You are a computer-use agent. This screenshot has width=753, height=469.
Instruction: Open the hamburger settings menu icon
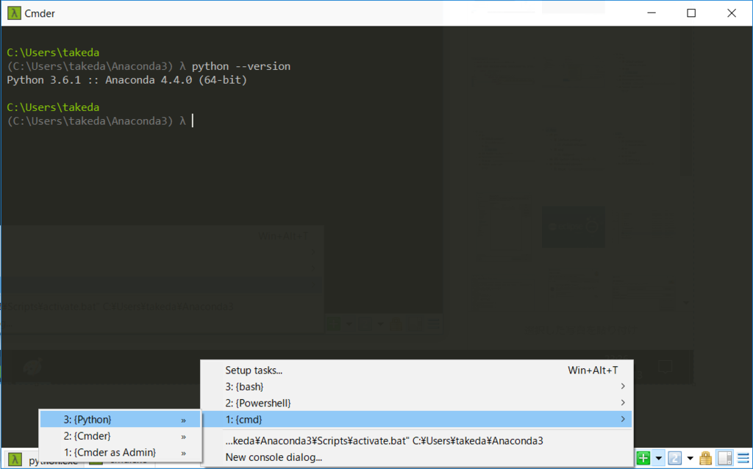pyautogui.click(x=743, y=458)
